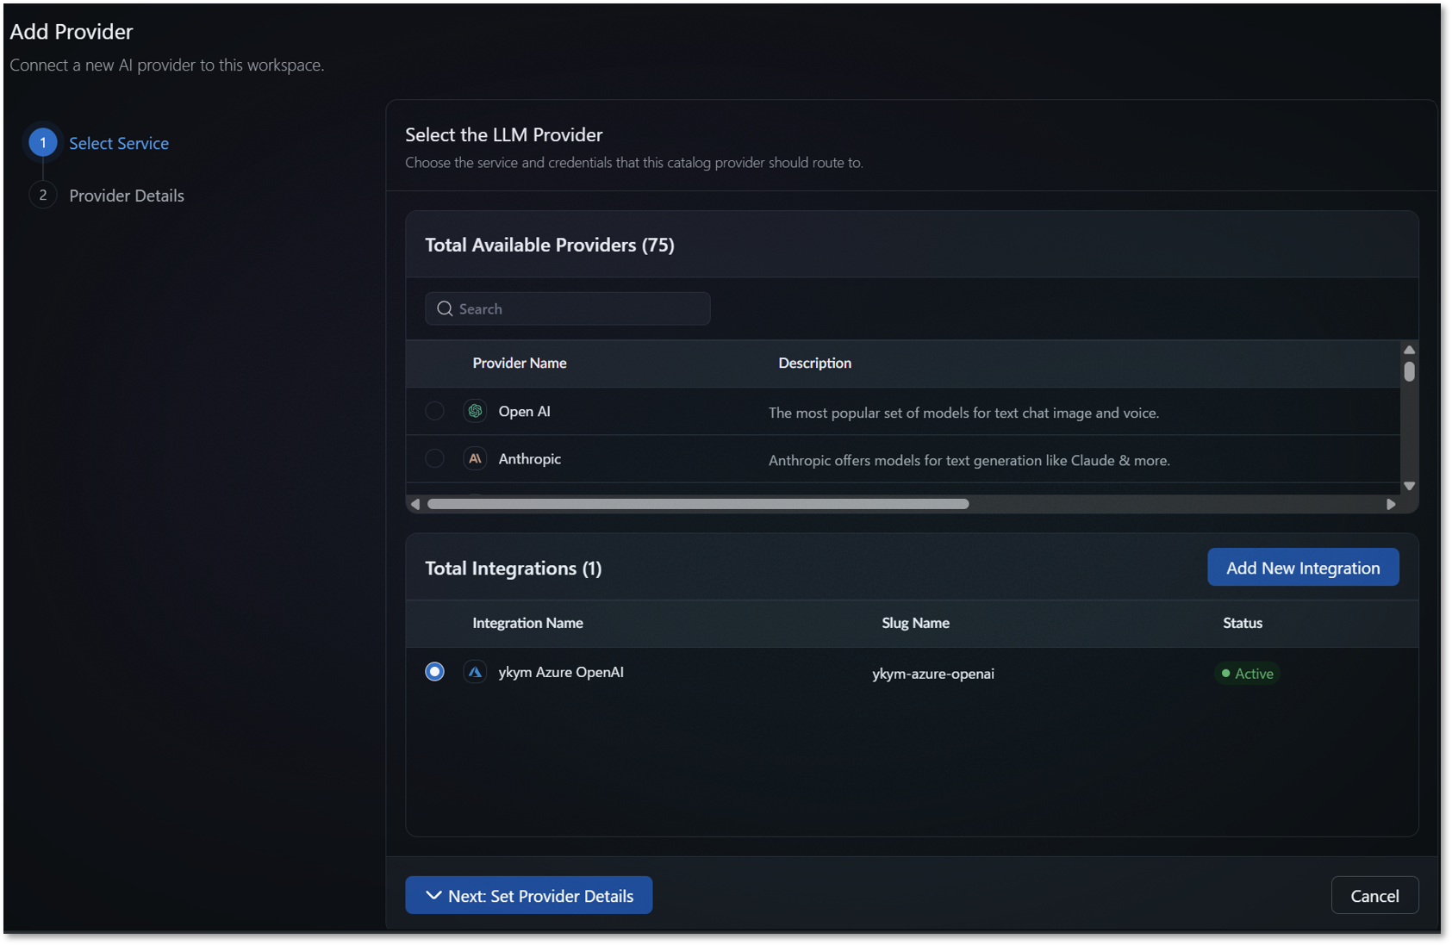Focus the provider Search field

[x=568, y=308]
